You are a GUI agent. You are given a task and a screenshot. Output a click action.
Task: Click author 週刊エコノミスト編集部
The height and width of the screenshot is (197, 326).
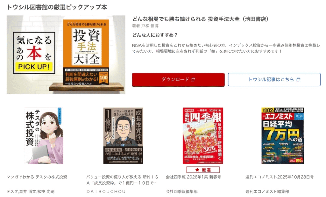click(267, 191)
